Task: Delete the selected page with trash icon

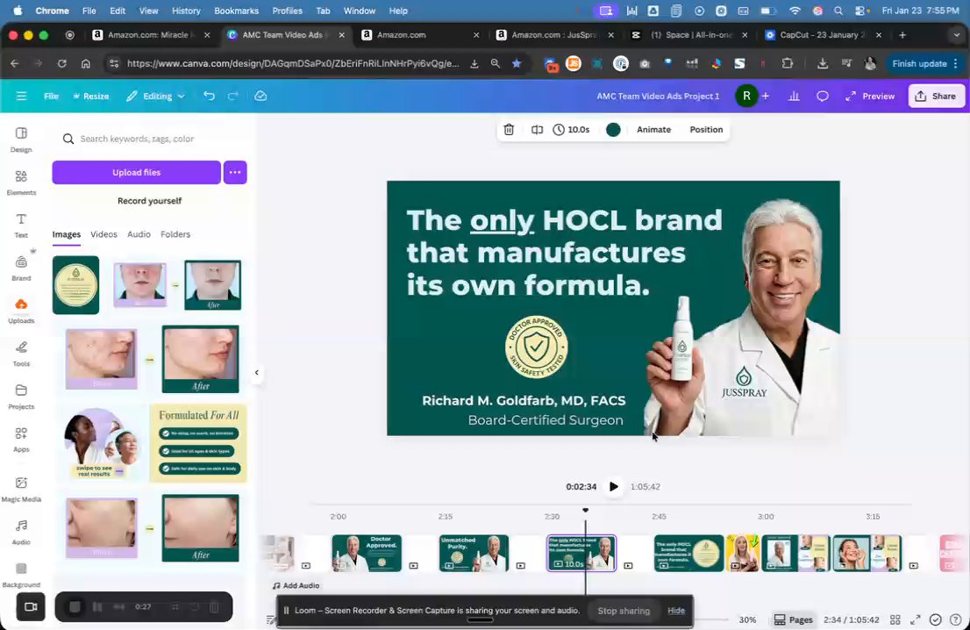Action: pyautogui.click(x=509, y=129)
